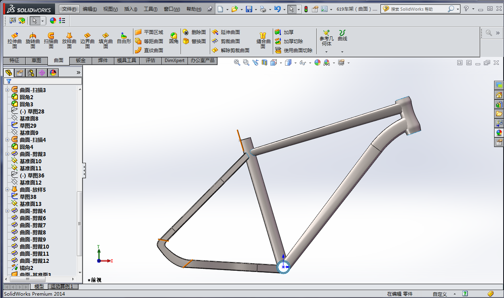Click the print icon
The width and height of the screenshot is (504, 298).
tap(263, 9)
